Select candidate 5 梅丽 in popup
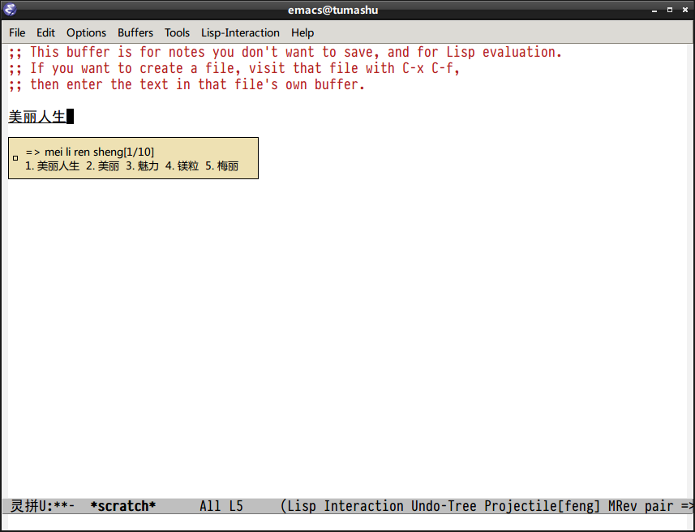The height and width of the screenshot is (532, 695). point(221,166)
